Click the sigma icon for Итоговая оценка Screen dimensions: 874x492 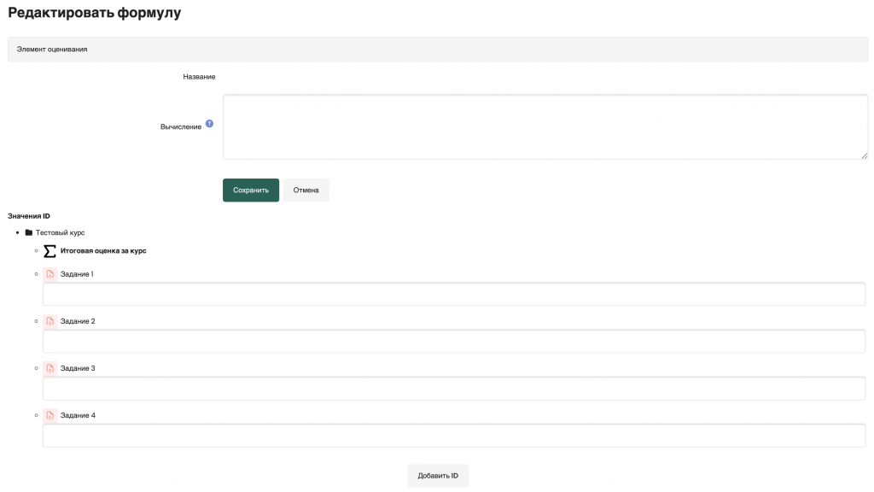tap(50, 251)
